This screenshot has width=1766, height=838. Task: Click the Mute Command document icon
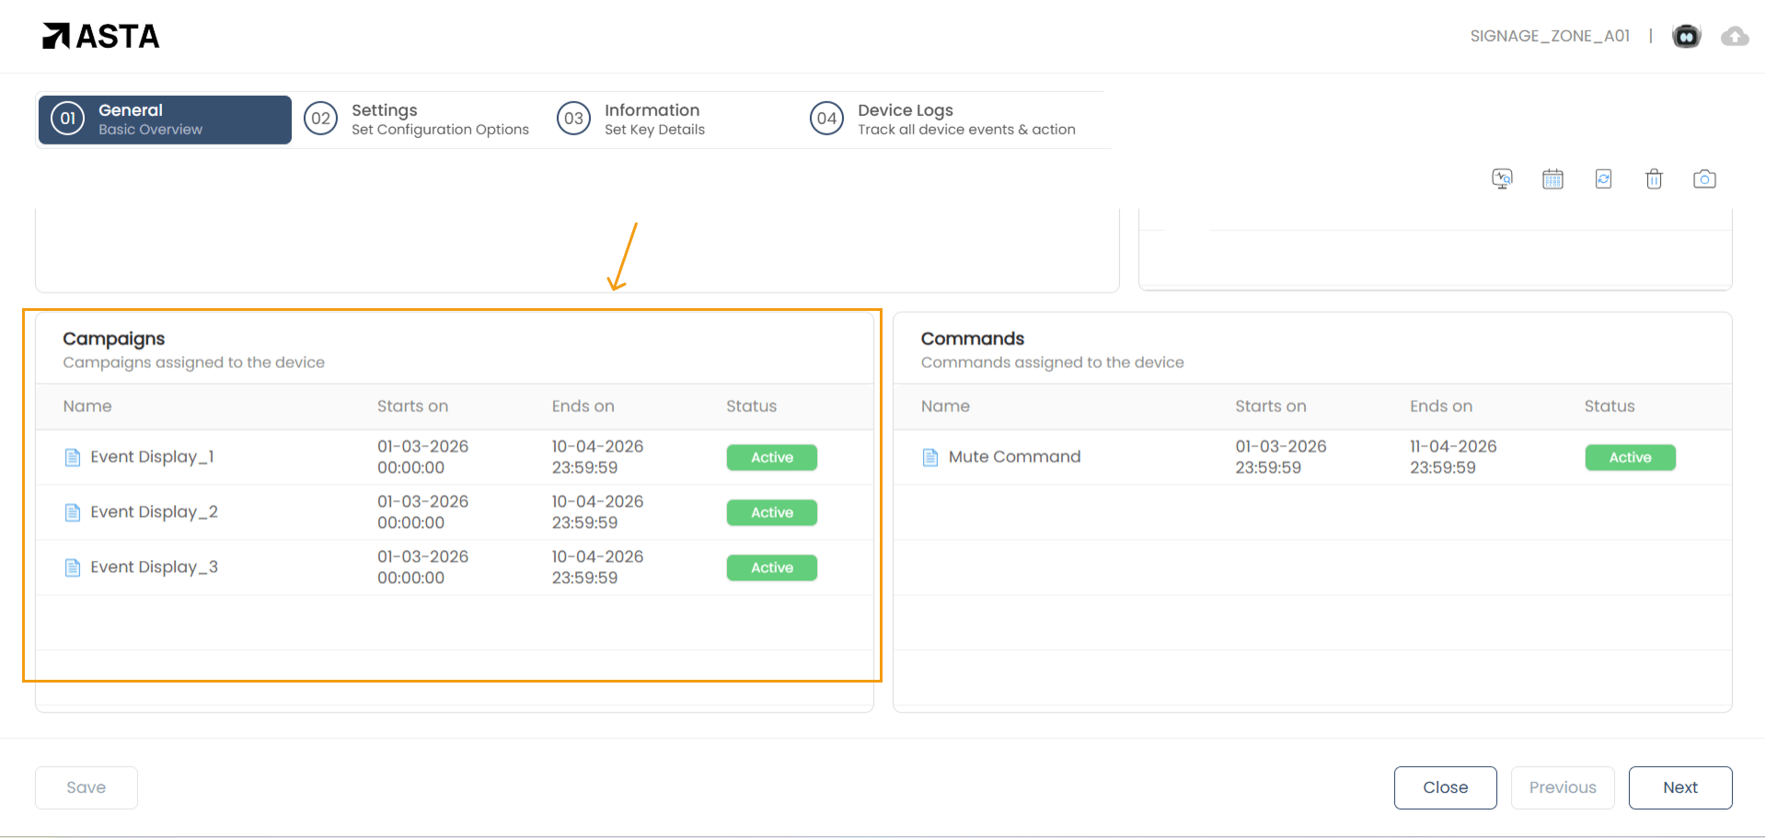(x=930, y=457)
